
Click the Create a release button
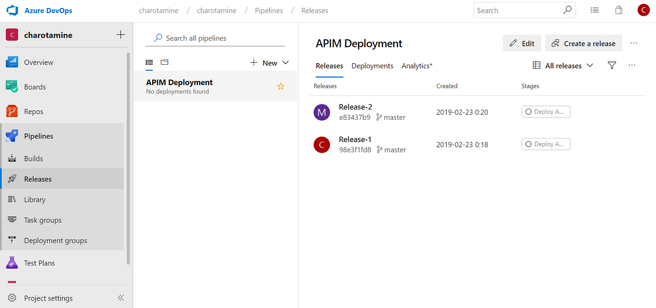(583, 43)
